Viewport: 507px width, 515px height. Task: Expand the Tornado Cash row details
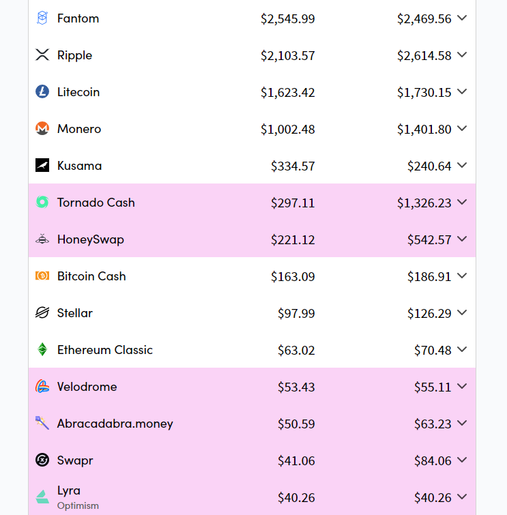pyautogui.click(x=462, y=202)
